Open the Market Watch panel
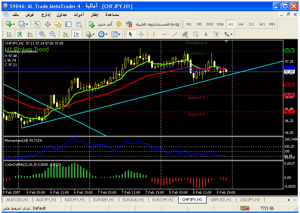The height and width of the screenshot is (213, 300). click(x=37, y=24)
